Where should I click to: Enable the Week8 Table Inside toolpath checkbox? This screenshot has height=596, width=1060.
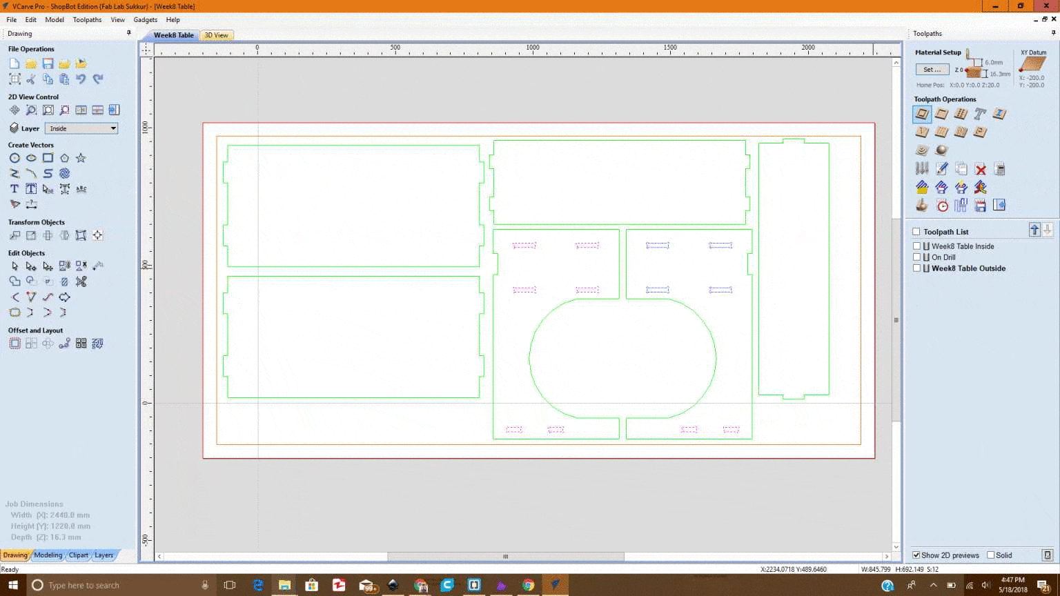916,246
